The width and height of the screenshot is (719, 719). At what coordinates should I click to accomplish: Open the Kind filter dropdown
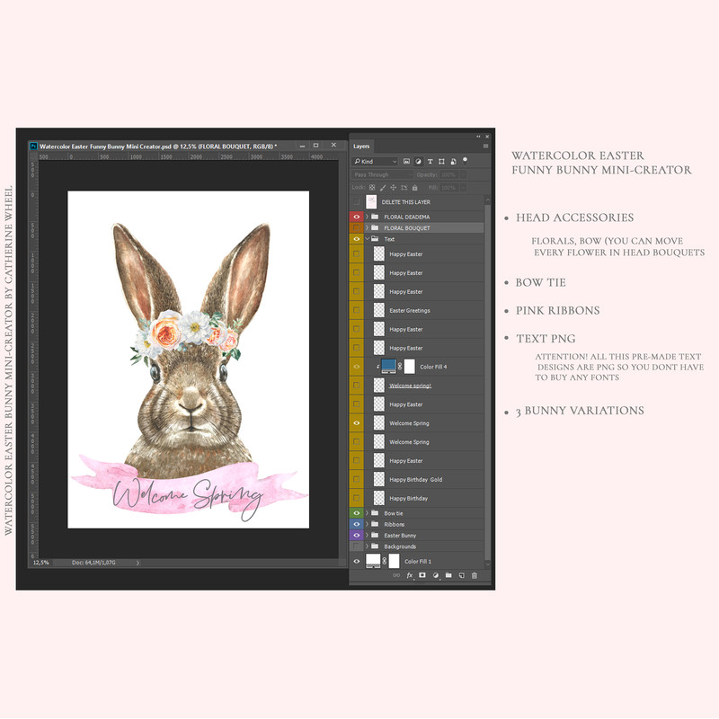click(x=375, y=161)
